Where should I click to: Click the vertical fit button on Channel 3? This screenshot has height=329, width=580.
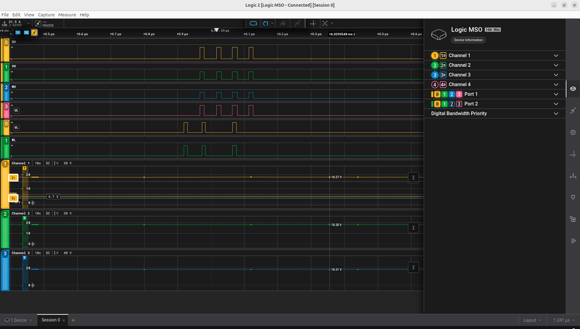coord(413,267)
